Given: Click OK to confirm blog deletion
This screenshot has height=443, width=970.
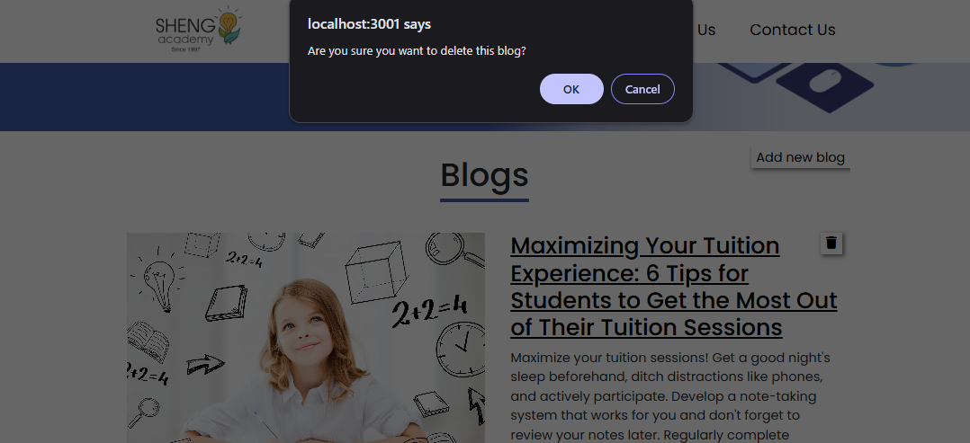Looking at the screenshot, I should click(x=571, y=89).
